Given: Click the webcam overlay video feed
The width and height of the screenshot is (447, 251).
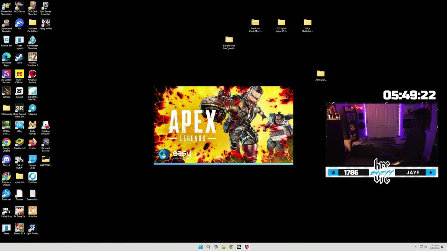Looking at the screenshot, I should (382, 135).
